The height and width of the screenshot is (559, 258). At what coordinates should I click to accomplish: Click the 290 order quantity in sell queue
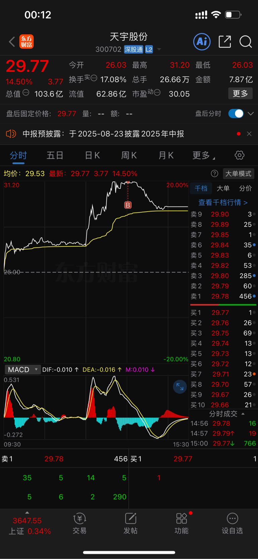click(120, 497)
